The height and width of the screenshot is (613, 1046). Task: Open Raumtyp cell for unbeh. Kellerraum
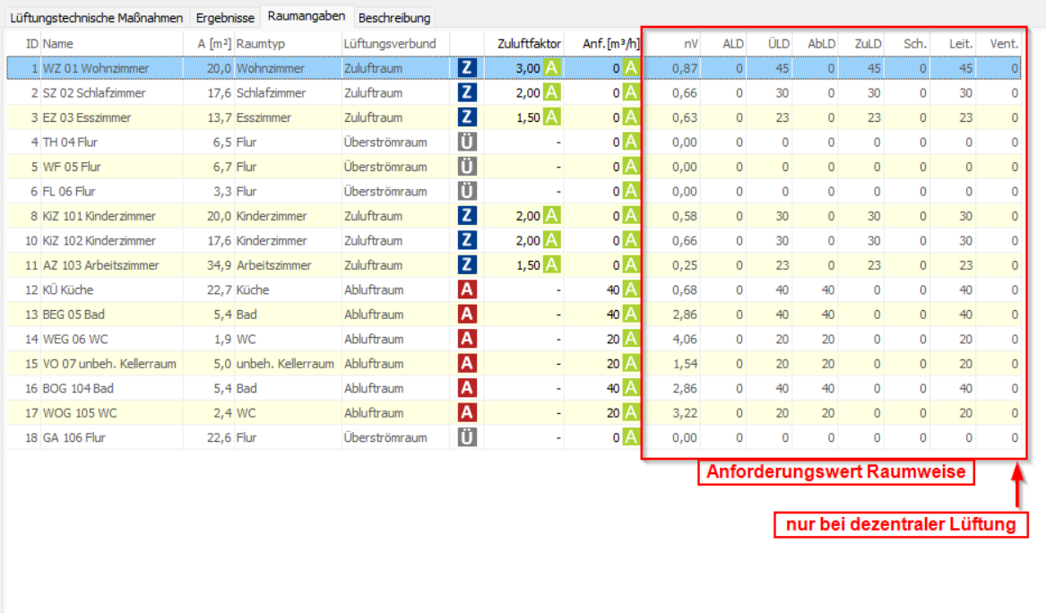coord(287,364)
